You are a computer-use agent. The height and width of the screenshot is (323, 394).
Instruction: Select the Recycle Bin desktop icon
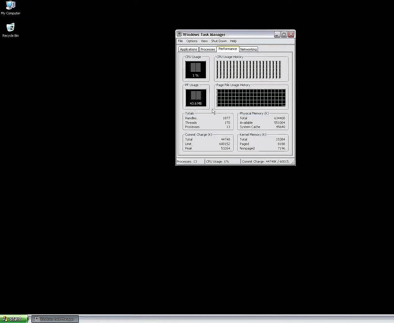(10, 30)
